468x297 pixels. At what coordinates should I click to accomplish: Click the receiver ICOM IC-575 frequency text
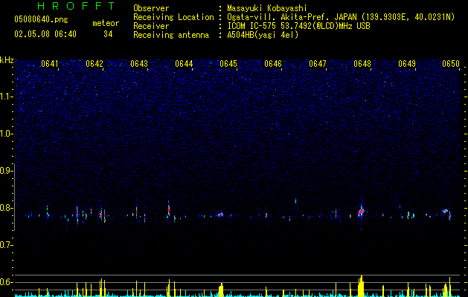click(x=298, y=26)
